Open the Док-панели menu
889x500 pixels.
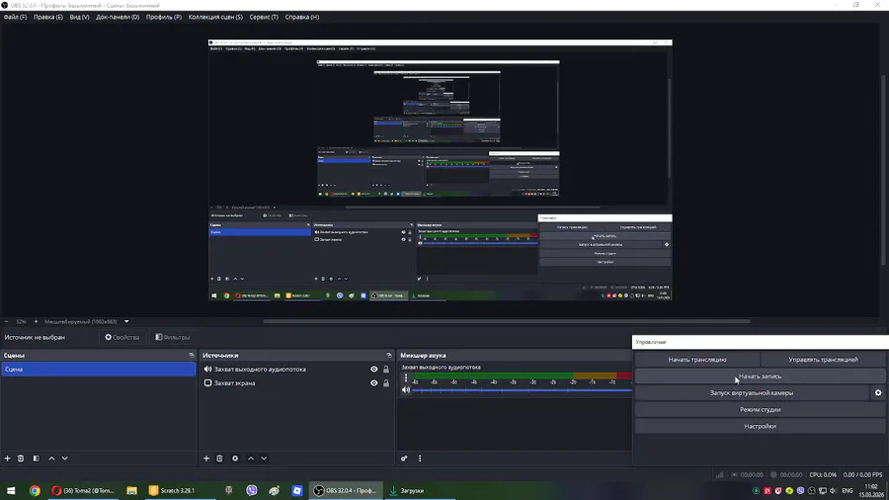click(x=118, y=17)
